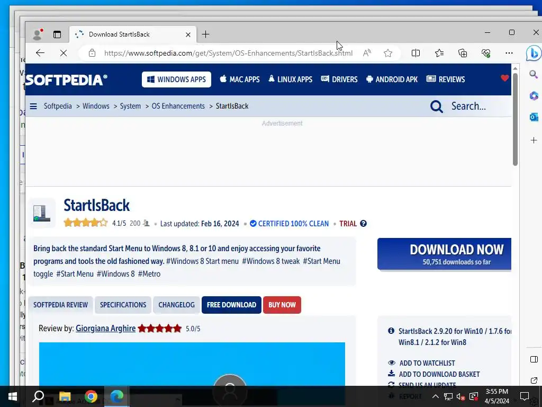Click the search magnifier icon on page

[437, 106]
